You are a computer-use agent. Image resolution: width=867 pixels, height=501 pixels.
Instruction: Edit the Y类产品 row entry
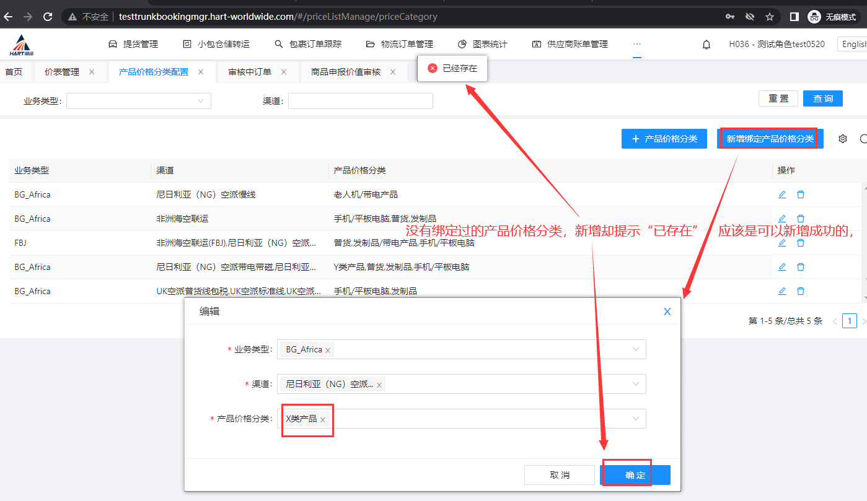click(x=782, y=267)
